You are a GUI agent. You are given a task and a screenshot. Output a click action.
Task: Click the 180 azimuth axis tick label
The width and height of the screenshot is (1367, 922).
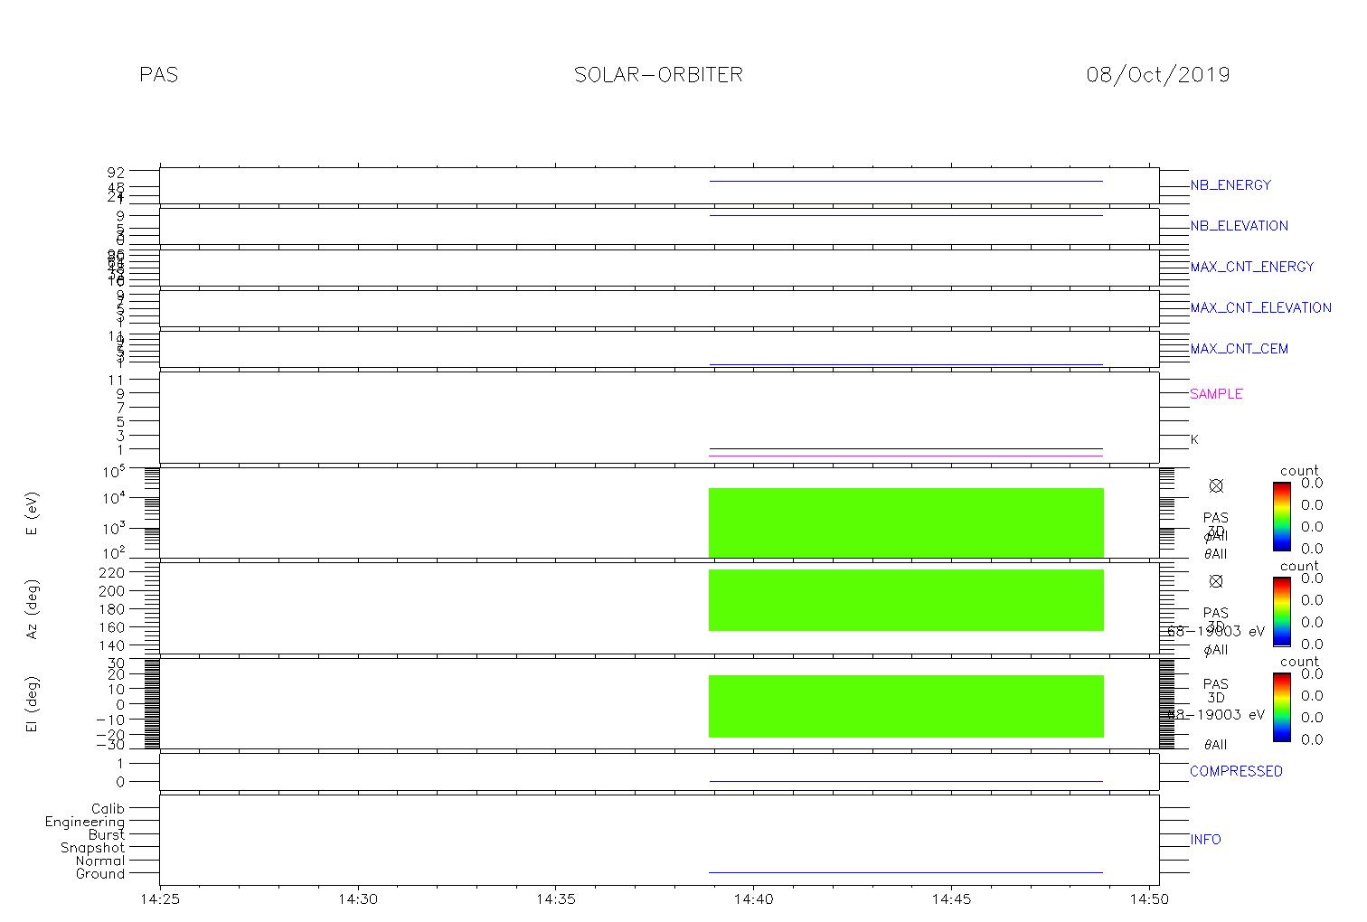(x=113, y=609)
